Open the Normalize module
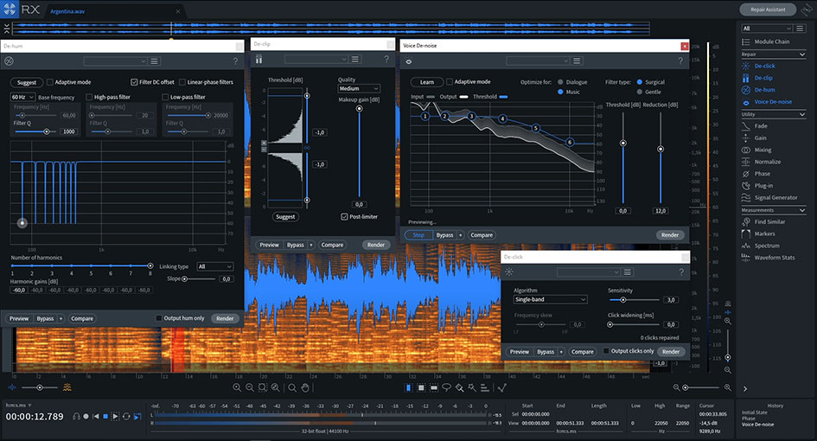Viewport: 817px width, 441px height. pyautogui.click(x=766, y=162)
